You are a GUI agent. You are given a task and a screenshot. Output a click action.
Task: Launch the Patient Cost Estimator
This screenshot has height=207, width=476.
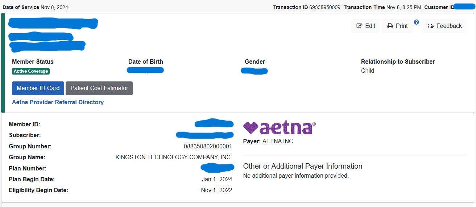point(99,88)
